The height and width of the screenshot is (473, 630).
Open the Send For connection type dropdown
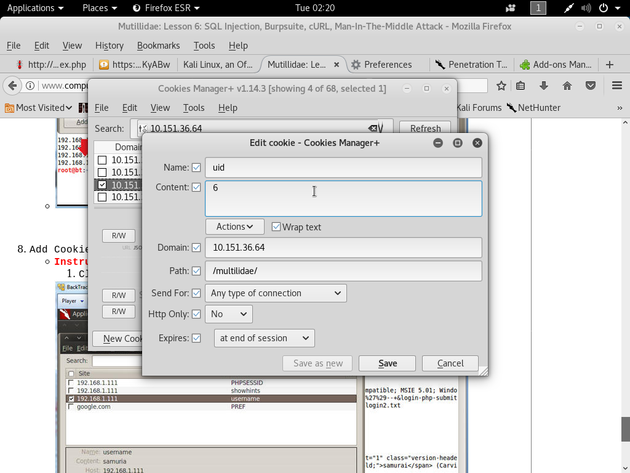point(276,293)
